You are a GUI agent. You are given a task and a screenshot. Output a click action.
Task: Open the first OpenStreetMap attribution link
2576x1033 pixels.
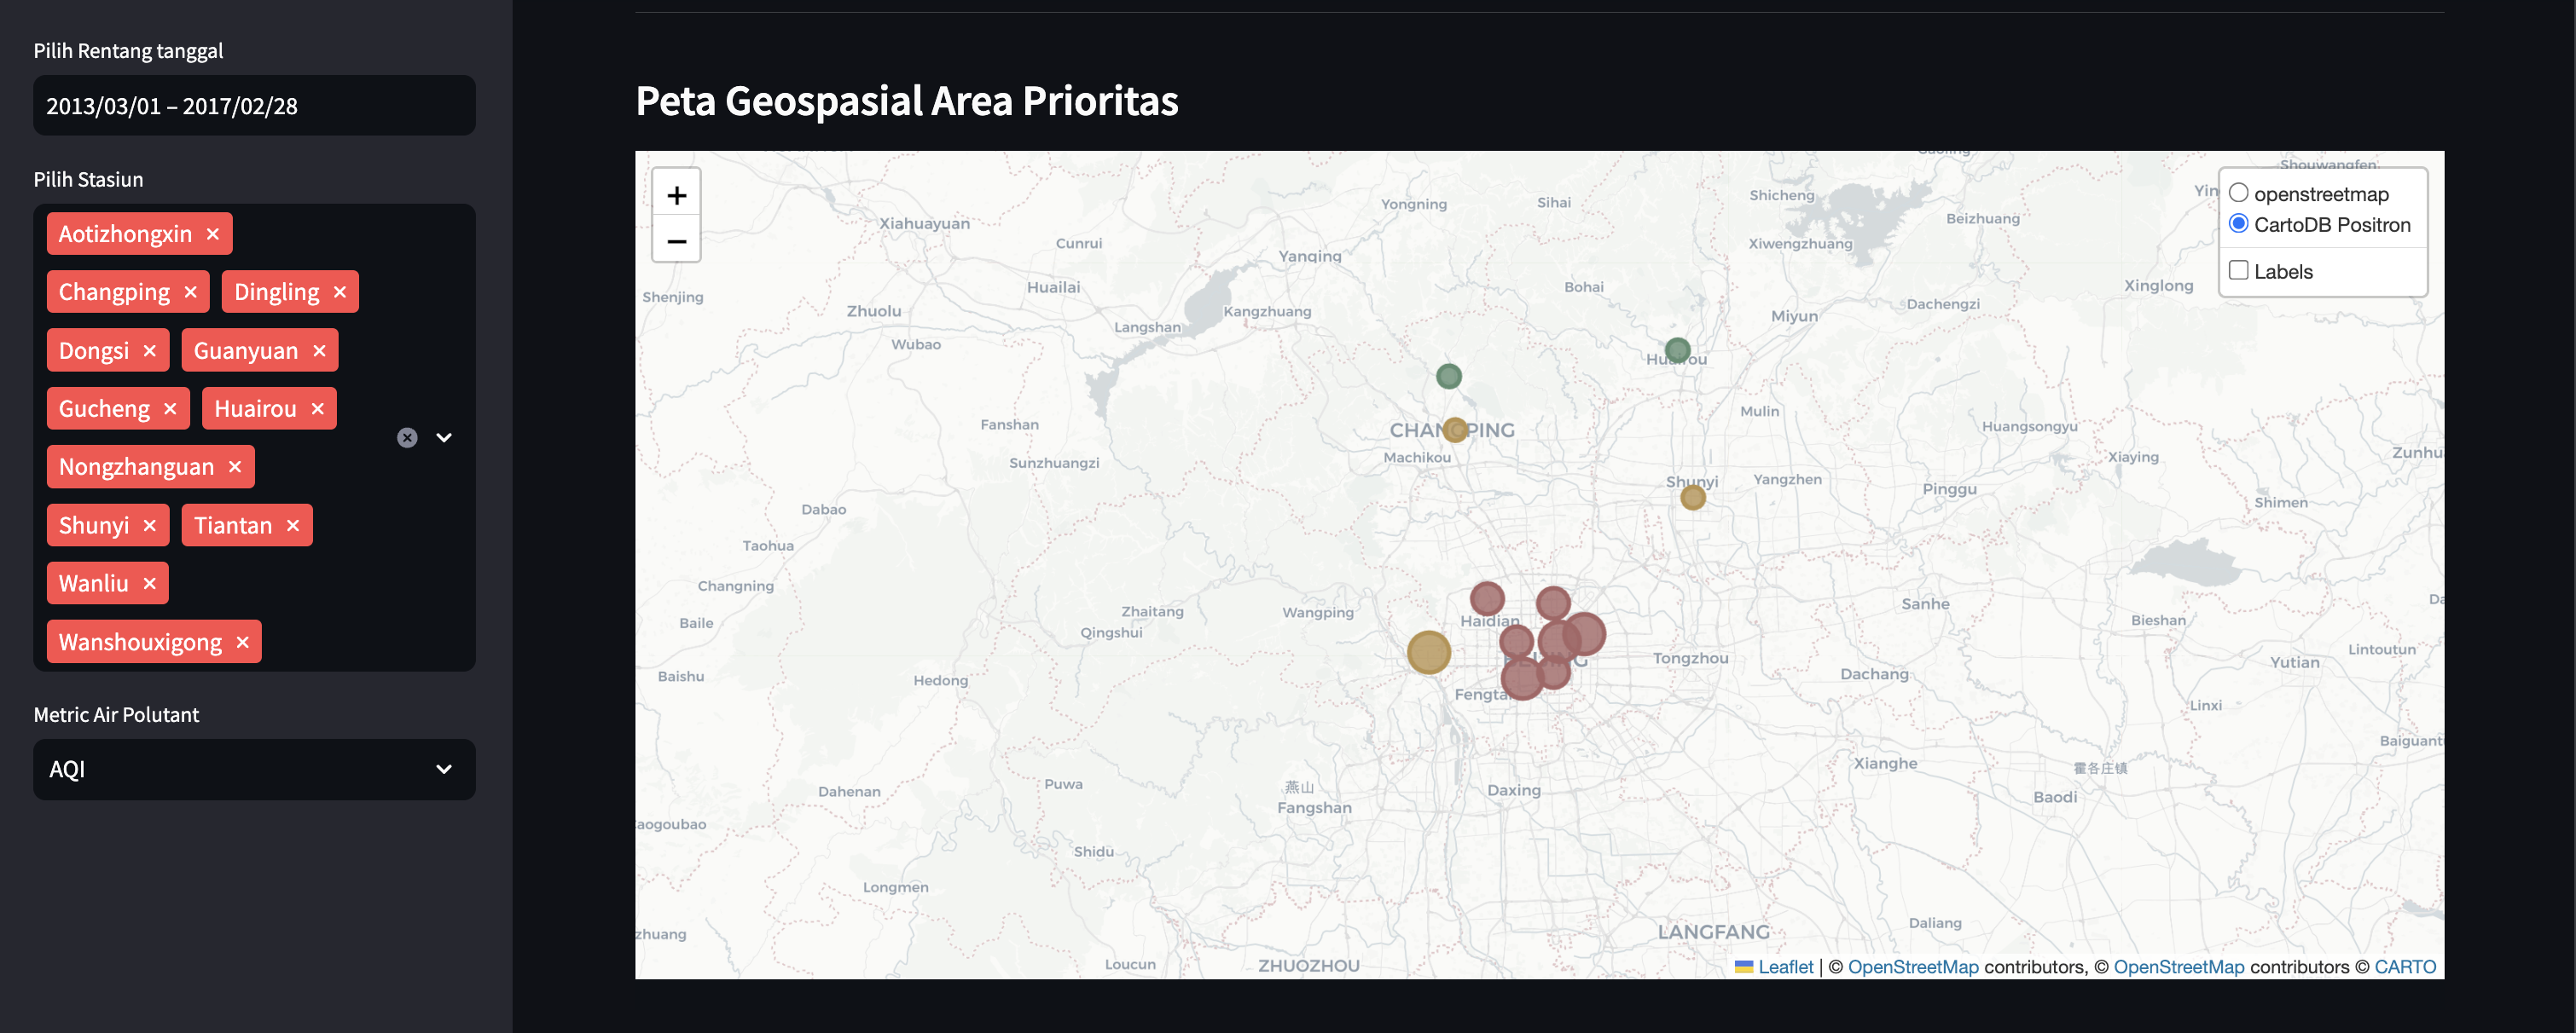[x=1913, y=966]
